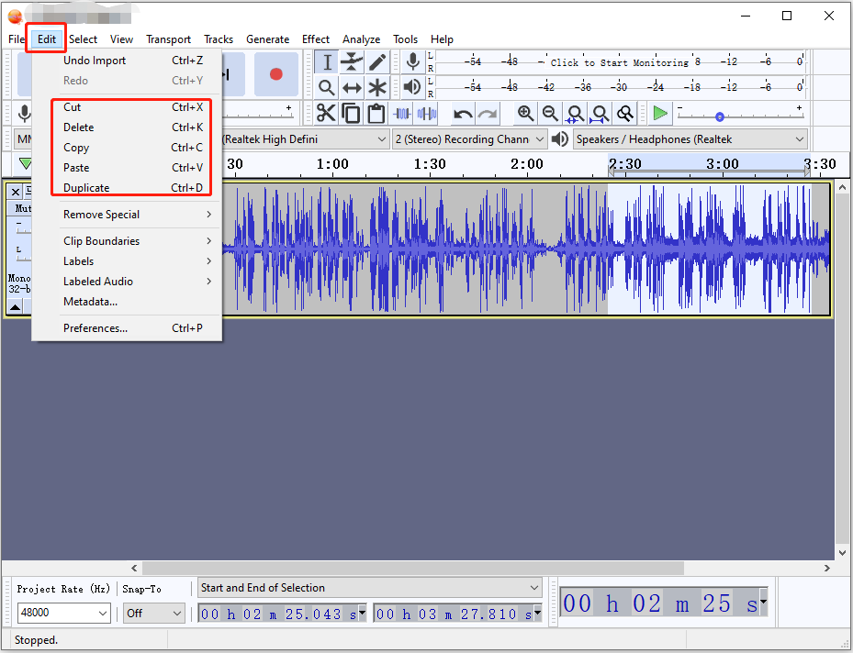Click the 2:00 mark on the timeline ruler
The image size is (853, 653).
pos(527,163)
